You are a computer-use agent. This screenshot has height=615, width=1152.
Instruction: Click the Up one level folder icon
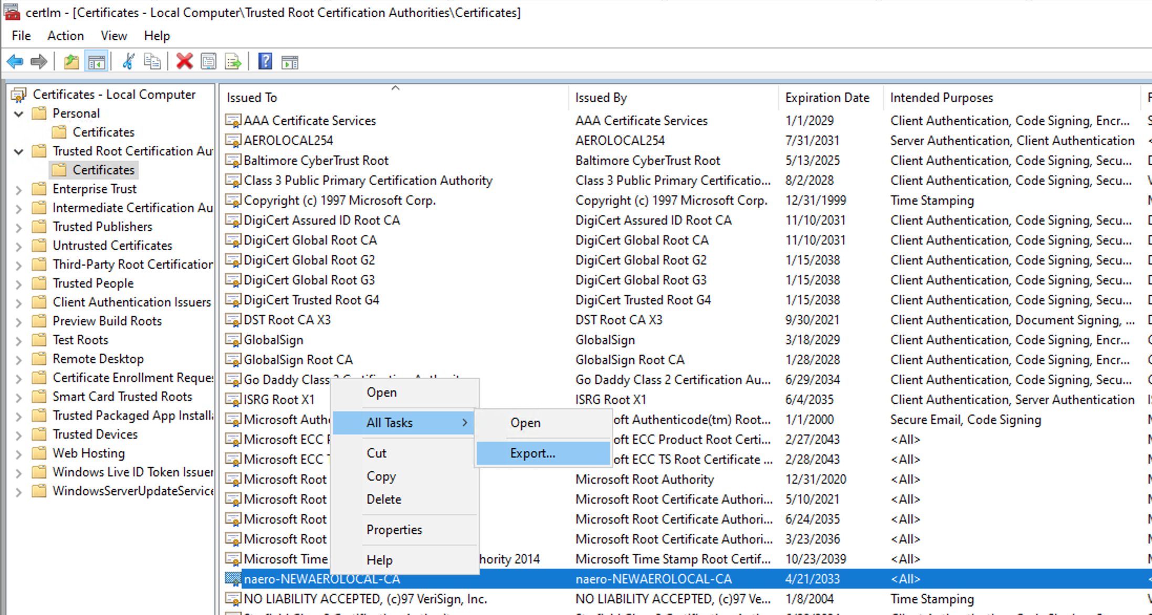[x=71, y=62]
